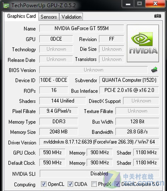Toggle the CUDA checkbox
Viewport: 167px width, 191px height.
pyautogui.click(x=70, y=184)
